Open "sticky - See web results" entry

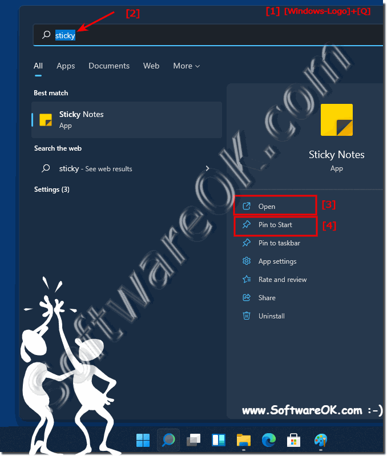pos(127,168)
